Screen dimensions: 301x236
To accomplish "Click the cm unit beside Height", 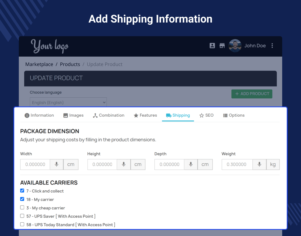I will [138, 164].
